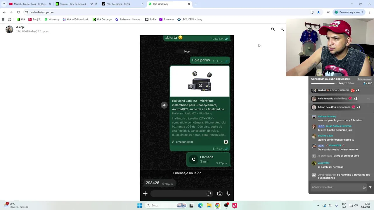Click the install app icon in address bar

tap(312, 12)
